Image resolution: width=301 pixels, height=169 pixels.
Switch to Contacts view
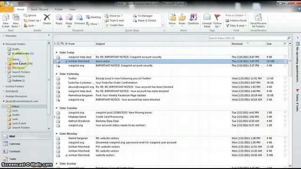[26, 151]
